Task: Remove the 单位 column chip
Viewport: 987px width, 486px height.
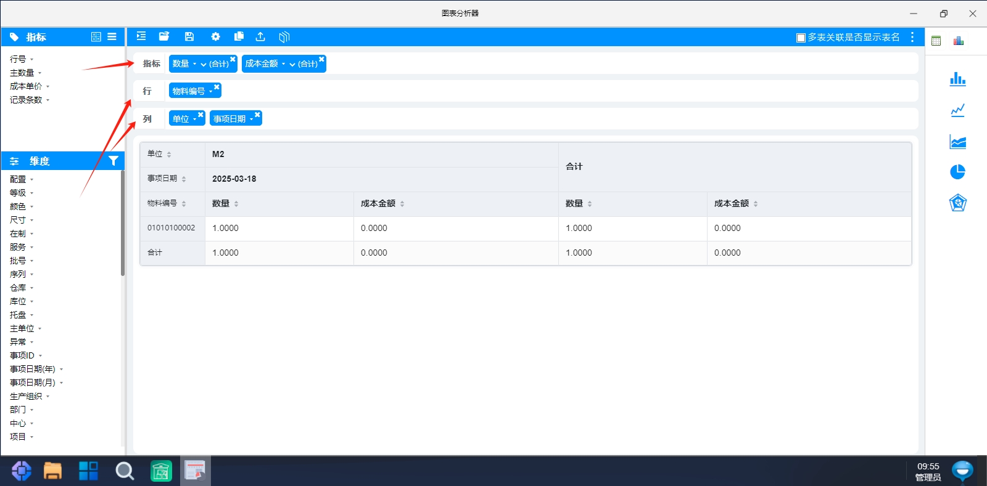Action: (200, 115)
